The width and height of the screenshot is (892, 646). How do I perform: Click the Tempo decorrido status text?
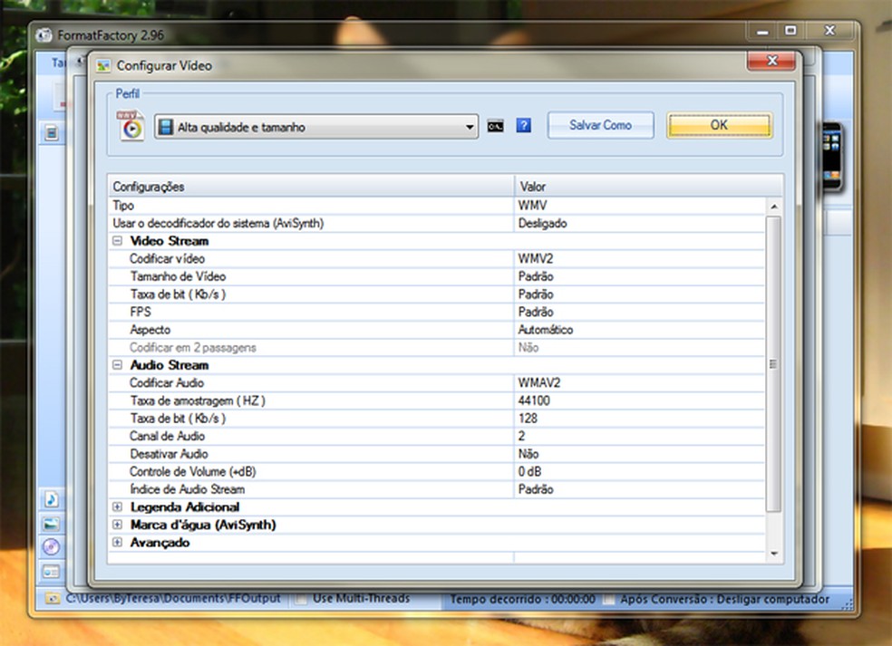point(522,599)
